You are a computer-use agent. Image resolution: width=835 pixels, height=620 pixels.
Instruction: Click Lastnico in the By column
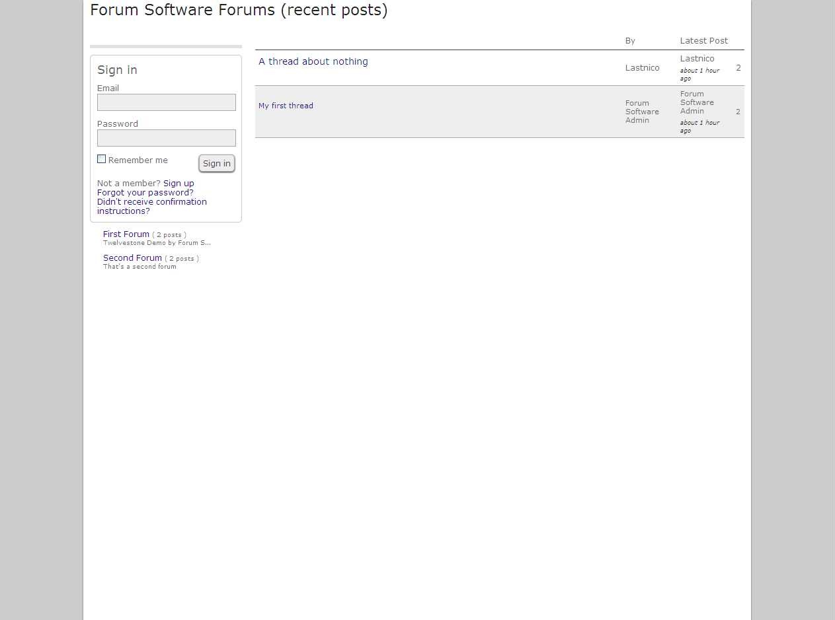click(642, 68)
